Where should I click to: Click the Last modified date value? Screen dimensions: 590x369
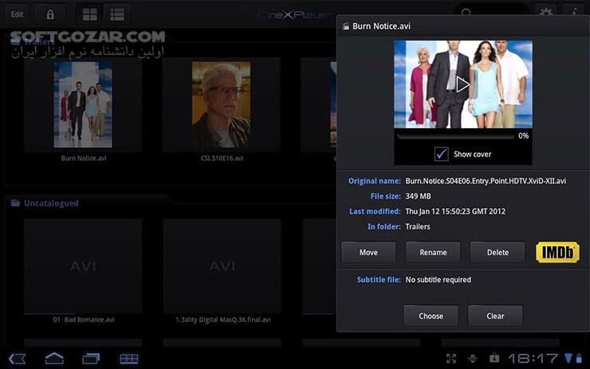tap(455, 211)
